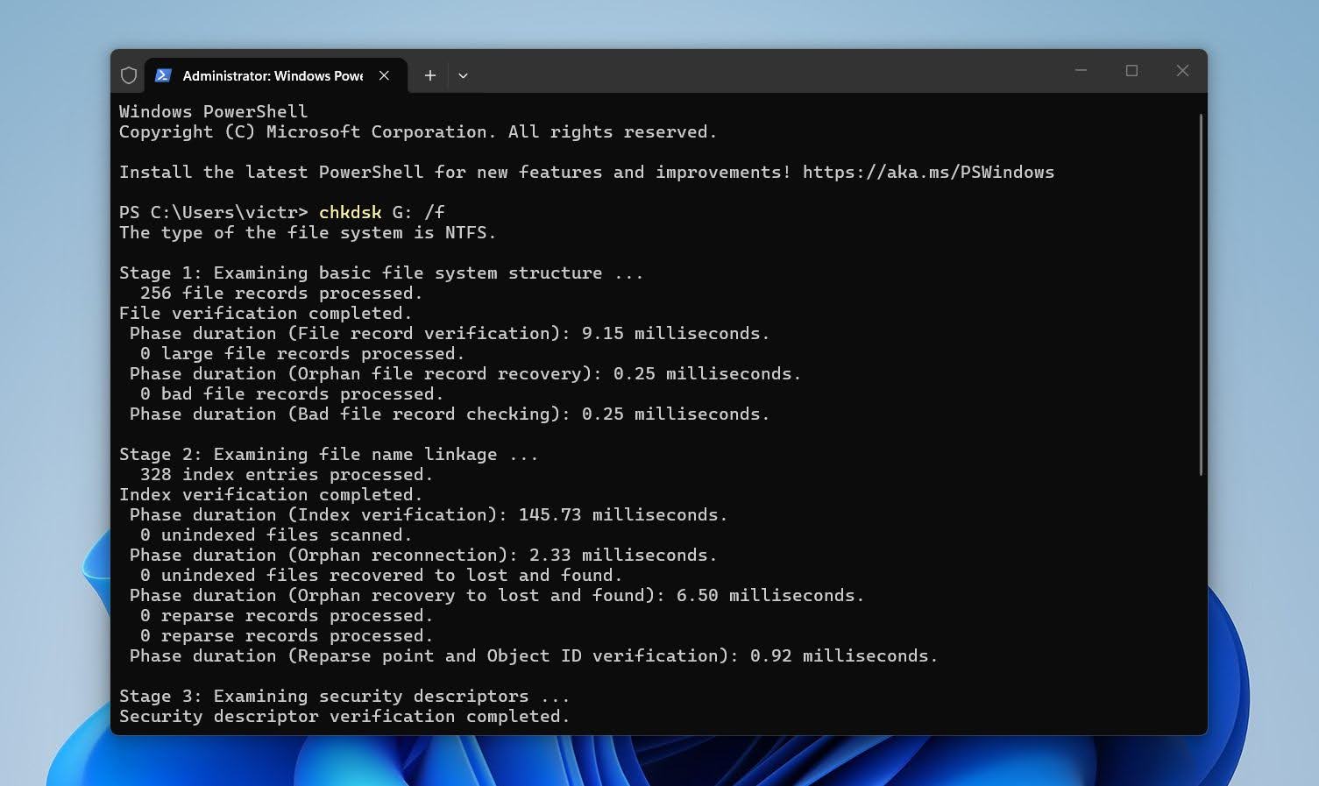Click the highlighted chkdsk command text
Screen dimensions: 1319x786
pos(350,212)
